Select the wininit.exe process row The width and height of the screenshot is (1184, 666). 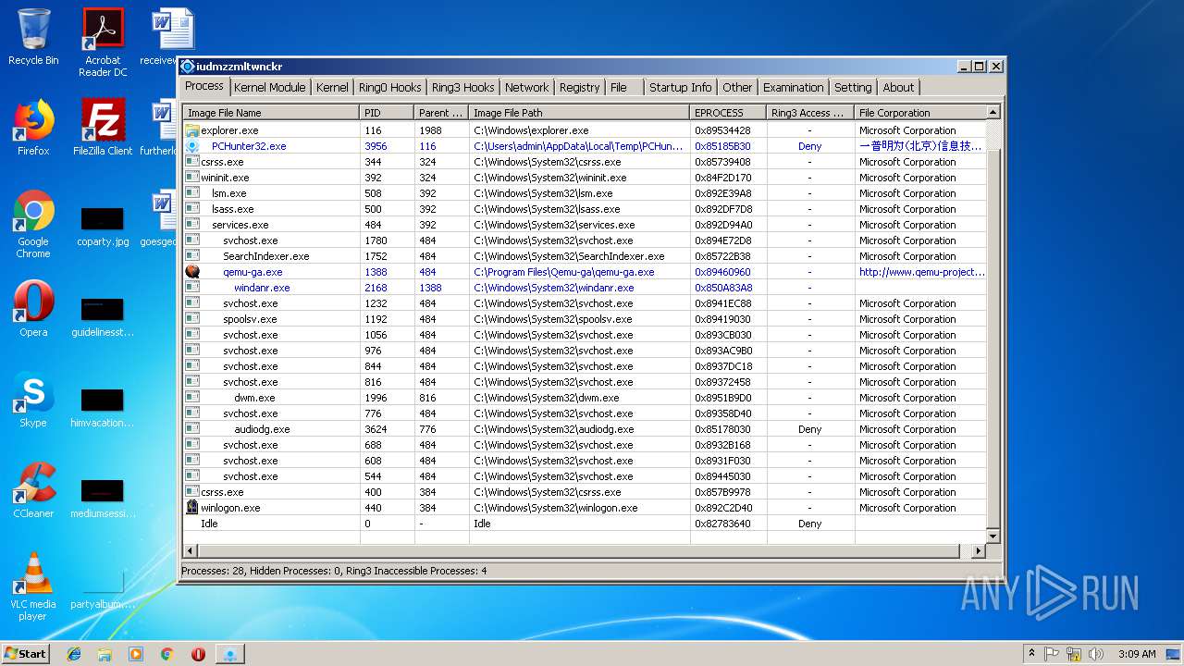pos(585,178)
